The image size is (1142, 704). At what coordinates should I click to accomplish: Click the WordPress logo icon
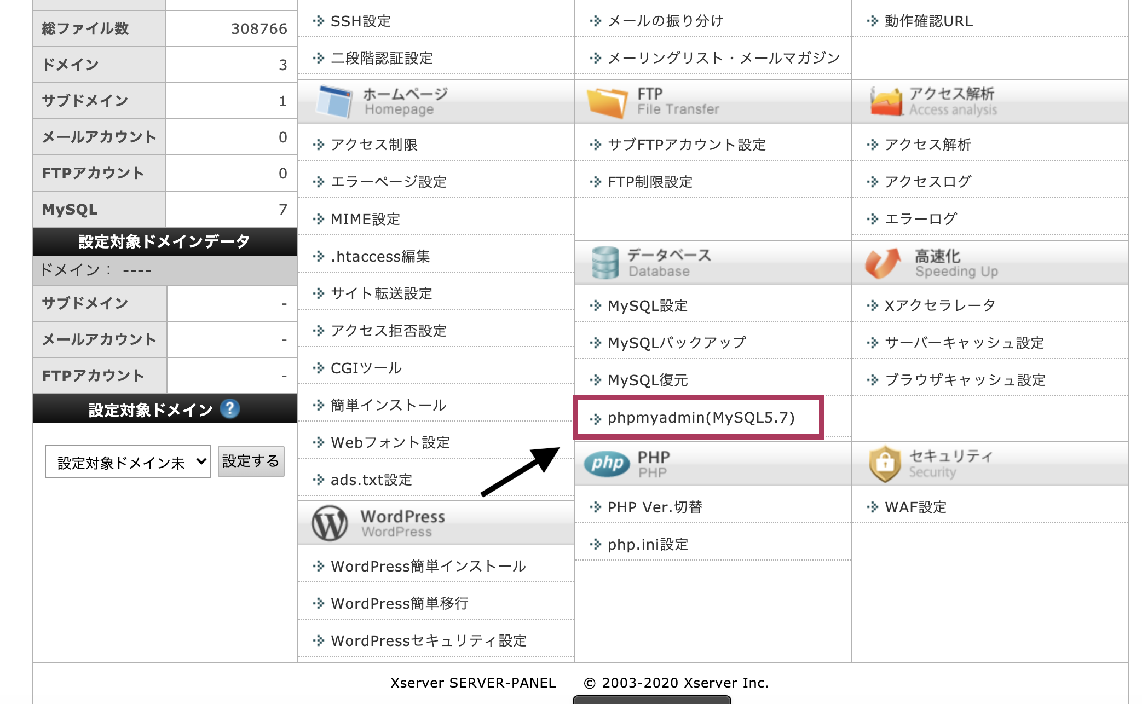click(x=330, y=523)
